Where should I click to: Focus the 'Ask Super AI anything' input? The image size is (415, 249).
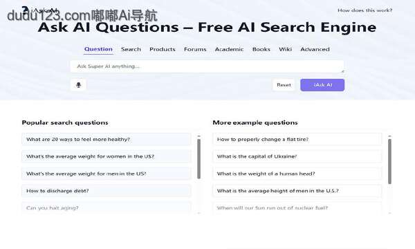pyautogui.click(x=207, y=66)
